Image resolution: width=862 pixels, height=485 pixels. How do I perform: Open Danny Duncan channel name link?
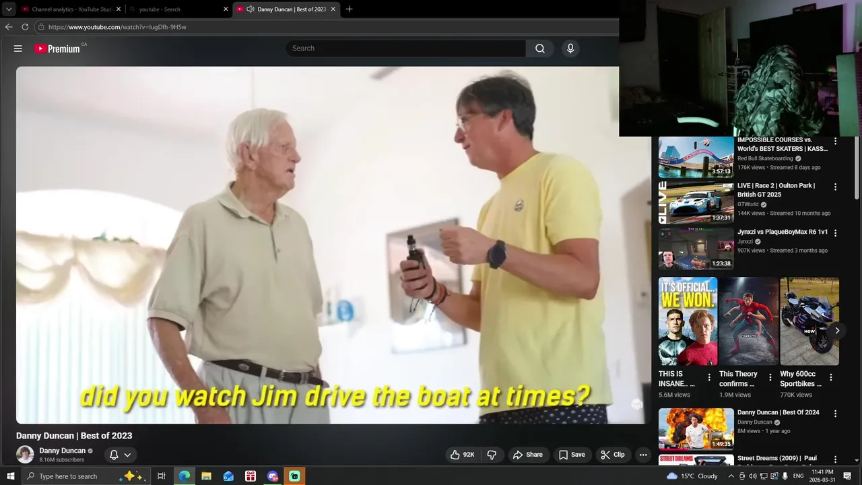click(62, 451)
